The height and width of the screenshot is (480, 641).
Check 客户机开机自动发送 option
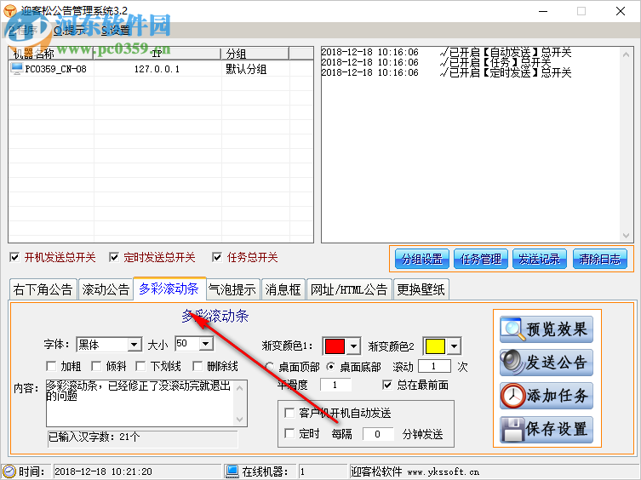click(289, 413)
